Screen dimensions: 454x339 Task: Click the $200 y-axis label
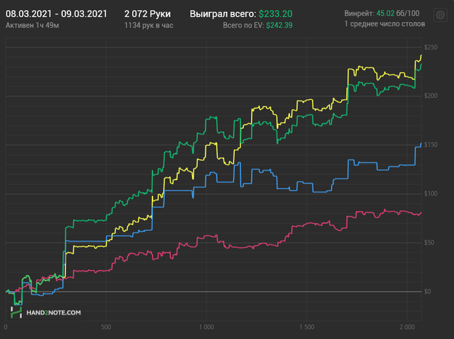431,96
